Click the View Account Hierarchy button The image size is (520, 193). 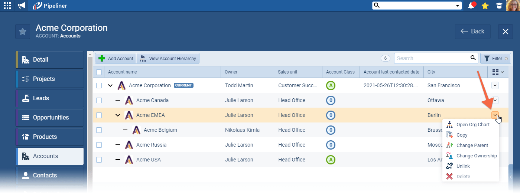168,58
